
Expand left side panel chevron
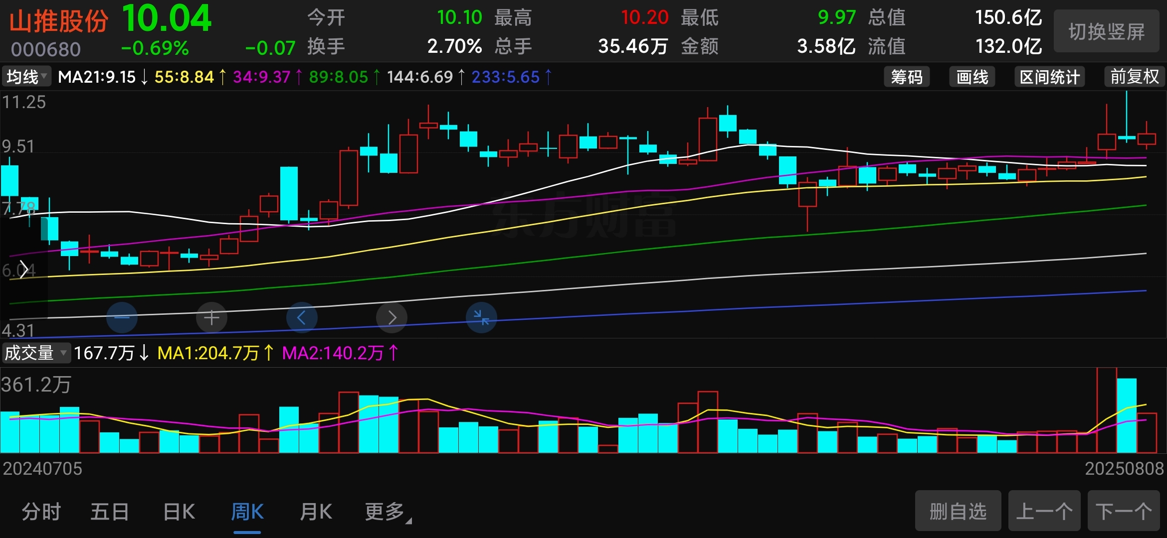23,269
